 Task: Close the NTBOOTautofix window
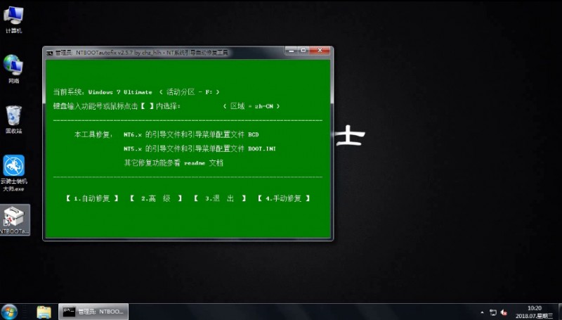coord(320,51)
